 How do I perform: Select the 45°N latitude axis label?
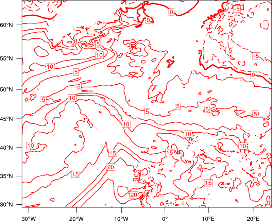6,119
